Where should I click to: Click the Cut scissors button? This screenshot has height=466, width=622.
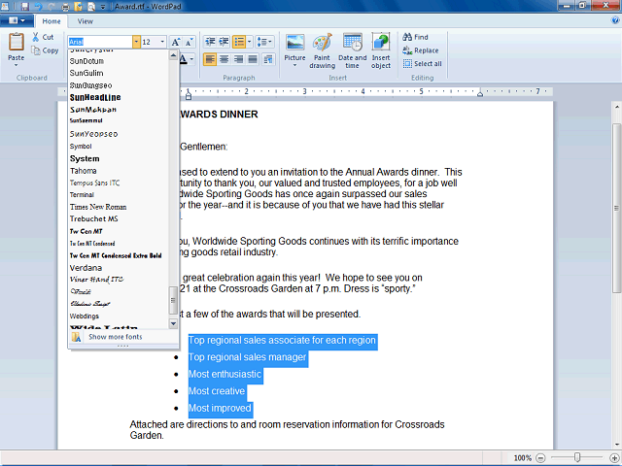[x=43, y=37]
